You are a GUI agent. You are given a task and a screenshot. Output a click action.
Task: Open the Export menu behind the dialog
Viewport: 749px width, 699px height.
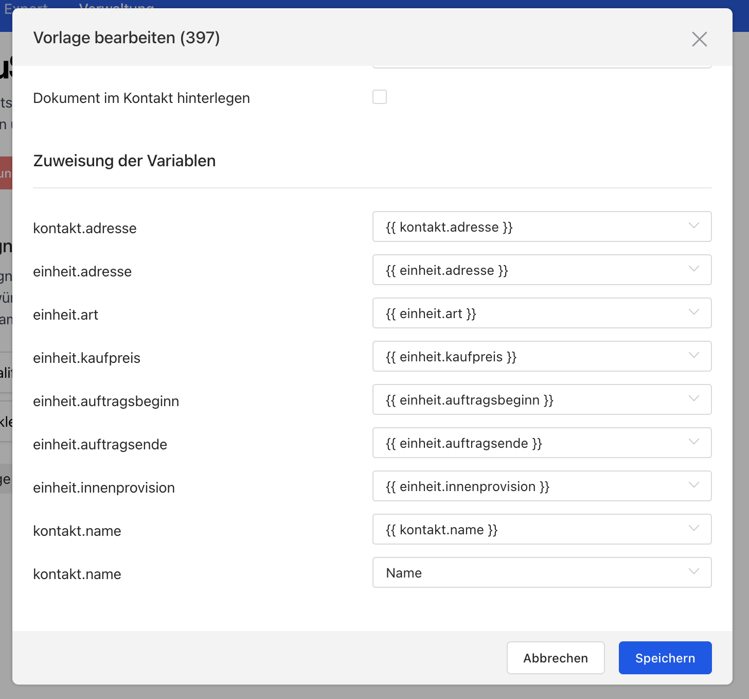point(26,6)
